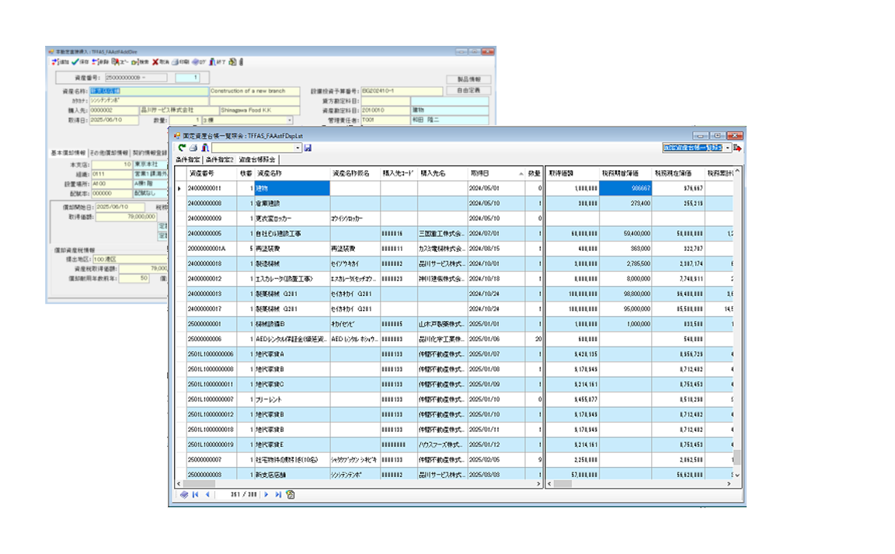Select the 98,800,000 cell in right grid
This screenshot has height=554, width=895.
[x=625, y=294]
